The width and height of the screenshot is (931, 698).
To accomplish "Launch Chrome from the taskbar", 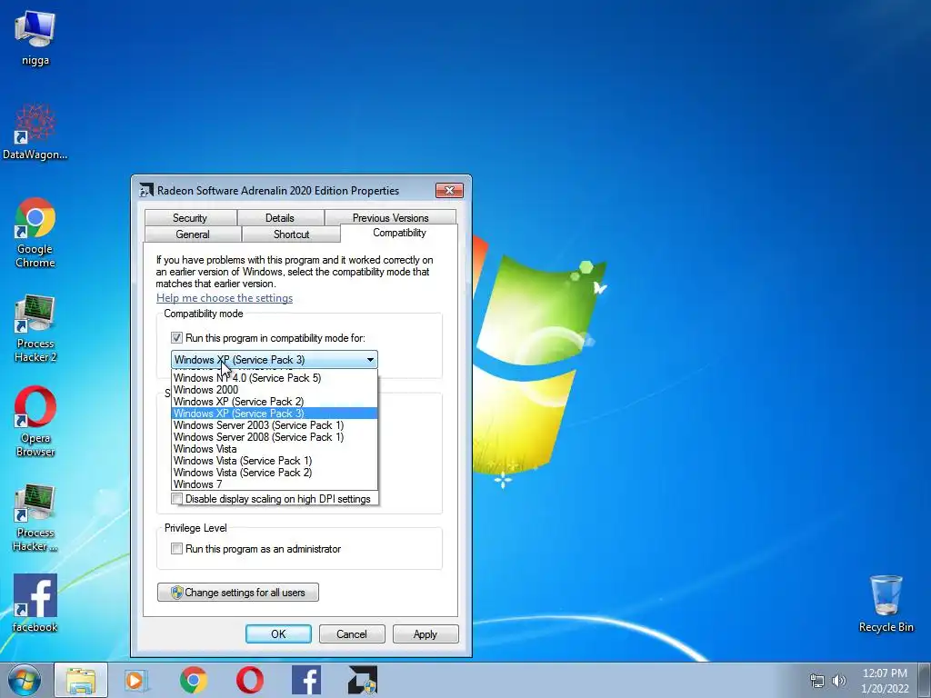I will tap(193, 680).
